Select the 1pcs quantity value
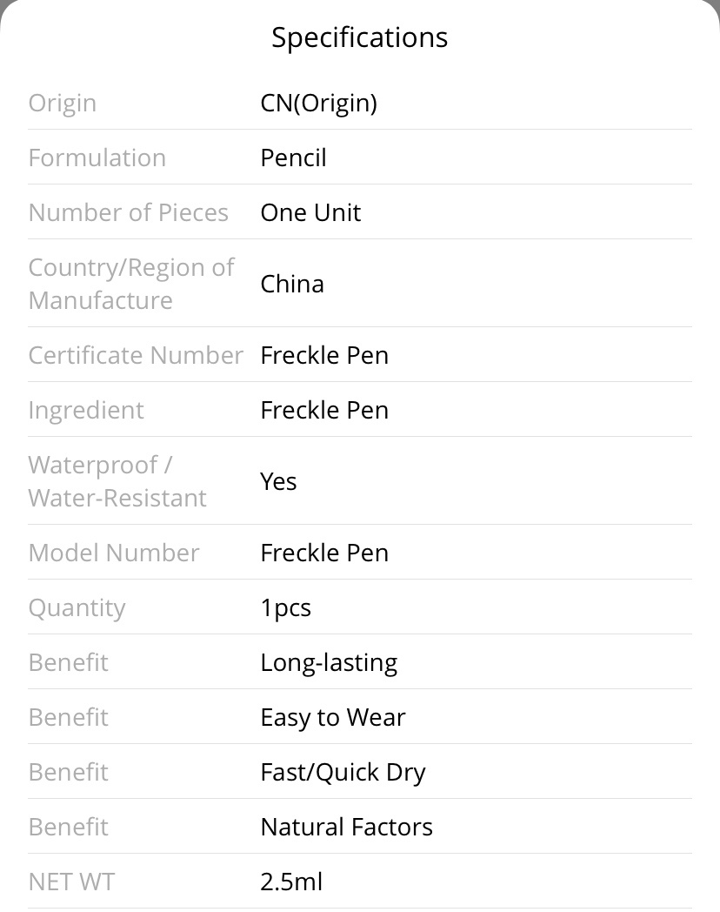Image resolution: width=720 pixels, height=912 pixels. 285,607
